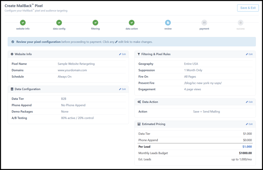Click the No Phone Append value
The image size is (263, 170).
tap(73, 105)
